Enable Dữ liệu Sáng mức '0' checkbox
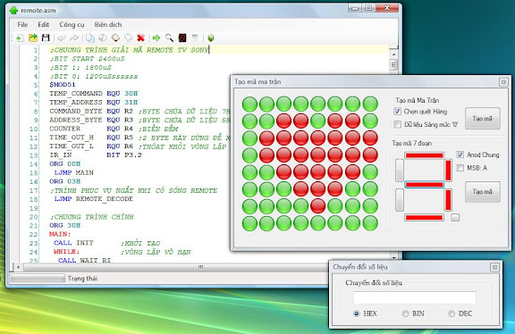 (397, 124)
